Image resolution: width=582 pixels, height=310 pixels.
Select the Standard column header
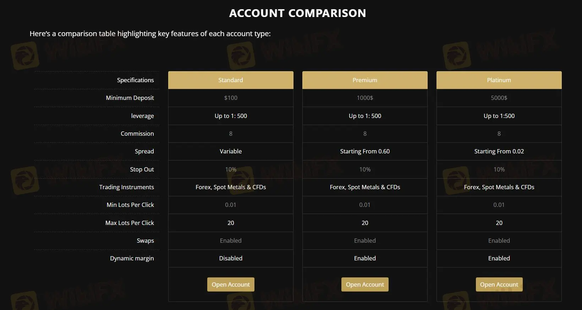(x=230, y=80)
